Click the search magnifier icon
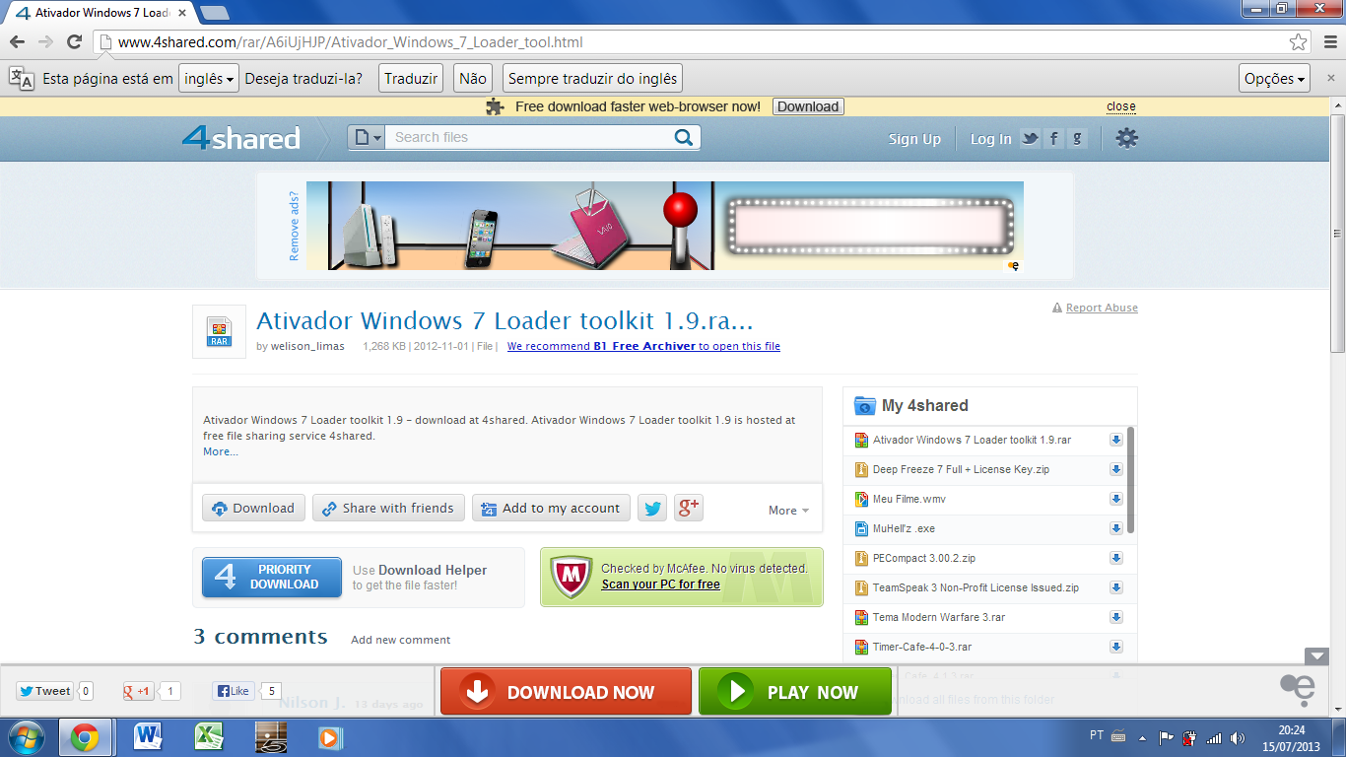 tap(684, 138)
